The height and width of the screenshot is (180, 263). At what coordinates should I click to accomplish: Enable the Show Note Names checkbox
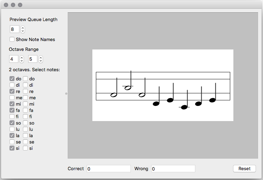(x=12, y=39)
